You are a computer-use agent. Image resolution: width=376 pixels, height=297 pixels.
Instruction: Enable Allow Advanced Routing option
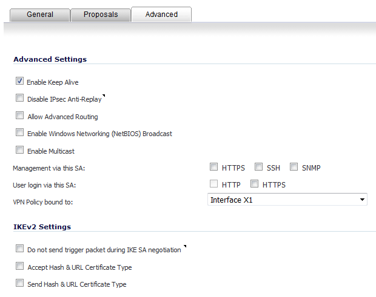(19, 116)
